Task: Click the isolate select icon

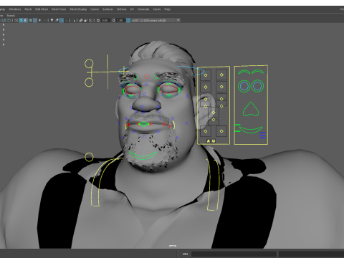Action: tap(73, 20)
